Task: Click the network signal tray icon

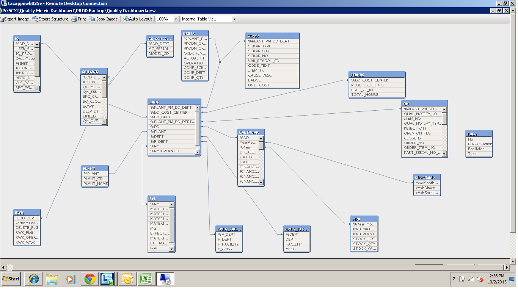Action: pos(471,279)
